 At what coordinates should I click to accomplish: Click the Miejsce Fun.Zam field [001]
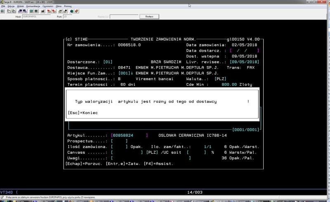click(x=125, y=74)
